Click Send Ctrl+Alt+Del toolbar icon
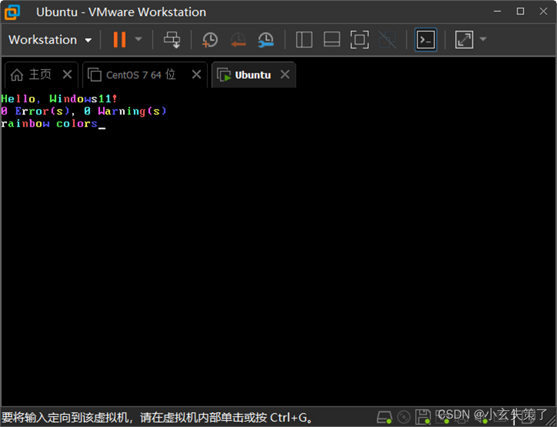 [x=172, y=40]
